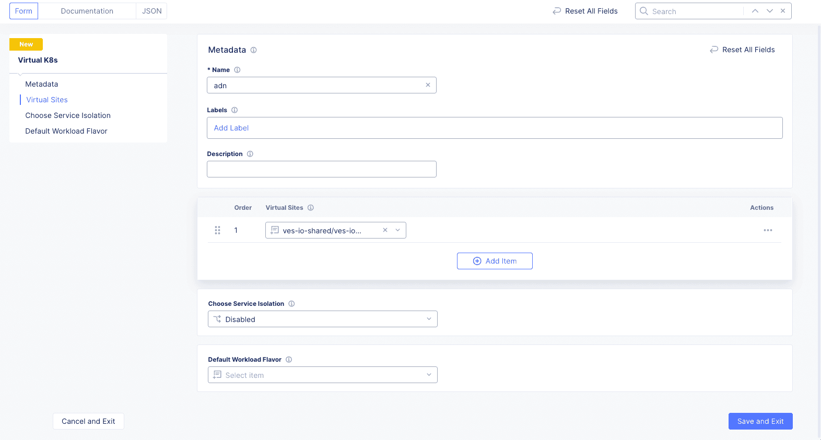
Task: Switch to the Documentation tab
Action: (x=87, y=11)
